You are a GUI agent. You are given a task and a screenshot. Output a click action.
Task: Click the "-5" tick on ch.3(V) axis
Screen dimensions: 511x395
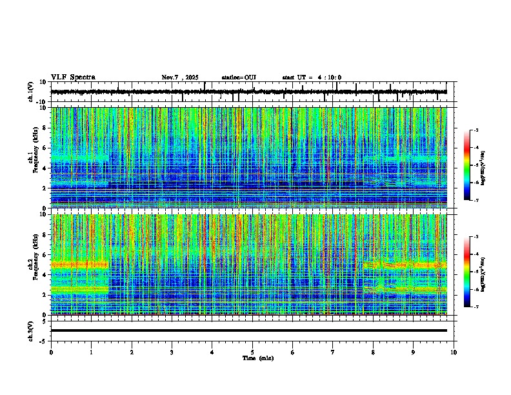click(44, 341)
